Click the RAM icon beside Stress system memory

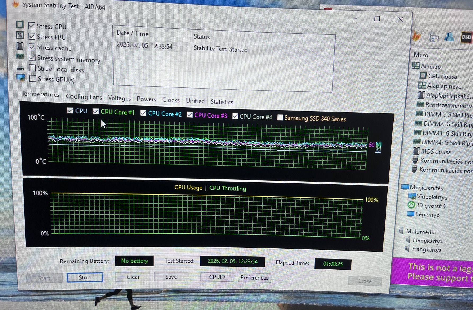pyautogui.click(x=20, y=56)
